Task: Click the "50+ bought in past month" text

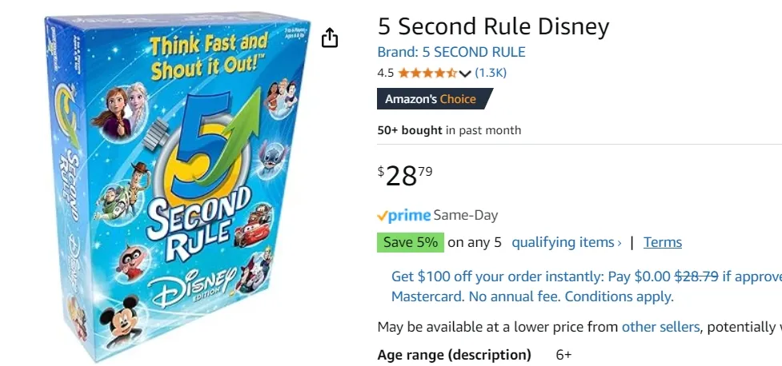Action: tap(449, 130)
